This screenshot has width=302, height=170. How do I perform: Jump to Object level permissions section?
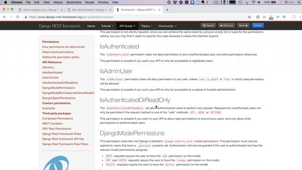tap(58, 52)
